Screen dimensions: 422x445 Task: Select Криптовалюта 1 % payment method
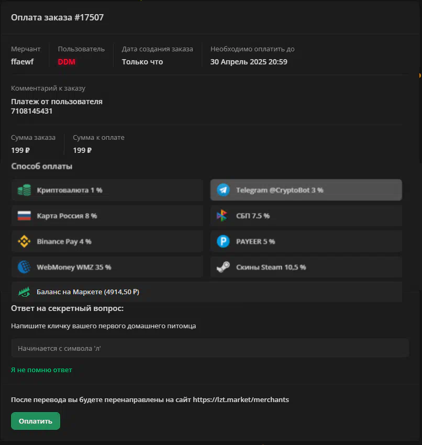click(x=107, y=190)
